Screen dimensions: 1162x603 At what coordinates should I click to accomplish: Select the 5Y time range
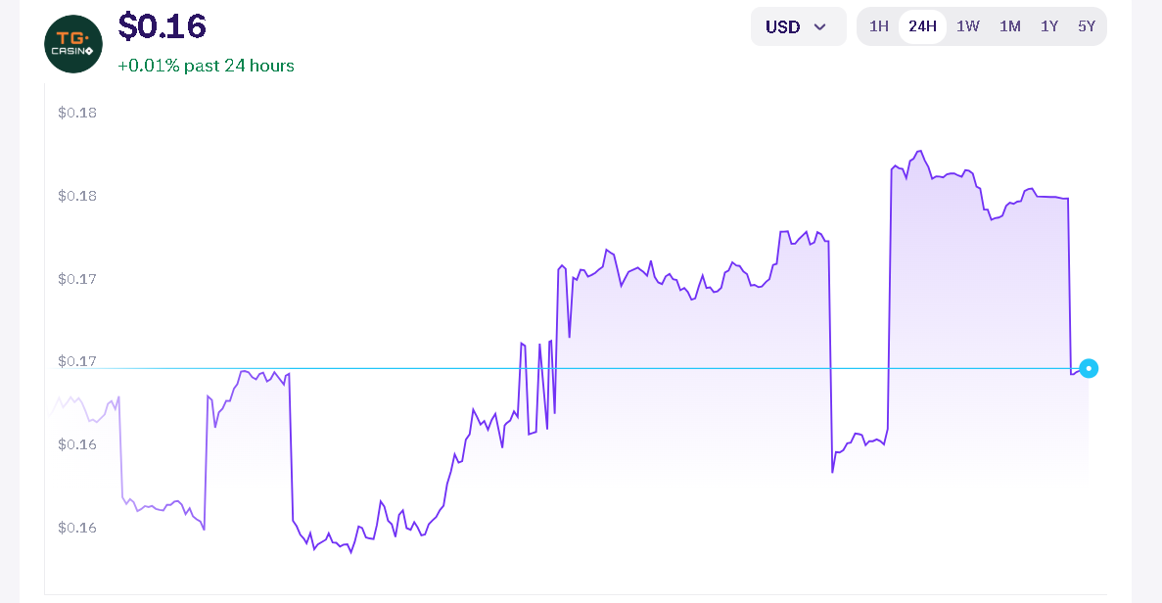point(1087,26)
